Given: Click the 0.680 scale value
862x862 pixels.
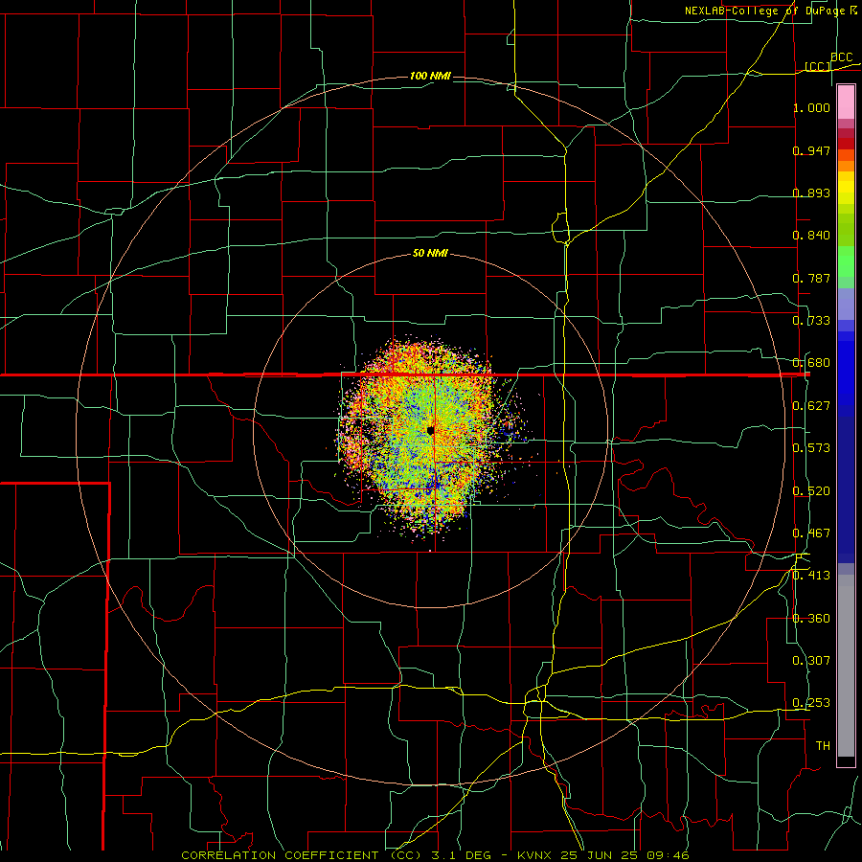Looking at the screenshot, I should pyautogui.click(x=811, y=363).
